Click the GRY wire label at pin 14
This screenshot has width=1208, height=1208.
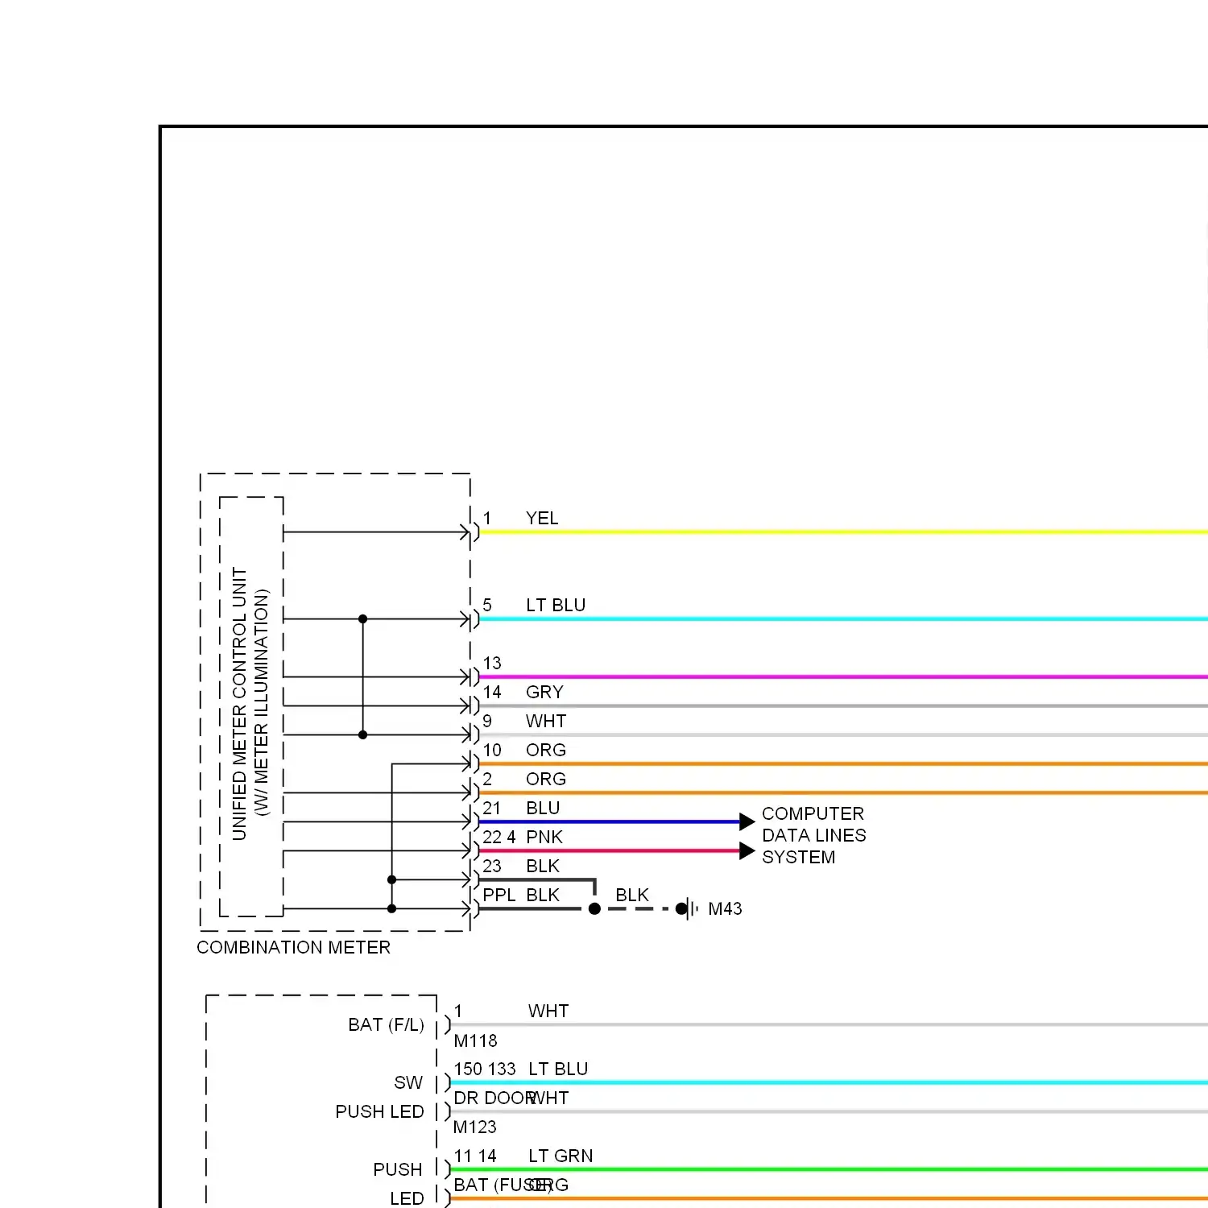pos(544,692)
